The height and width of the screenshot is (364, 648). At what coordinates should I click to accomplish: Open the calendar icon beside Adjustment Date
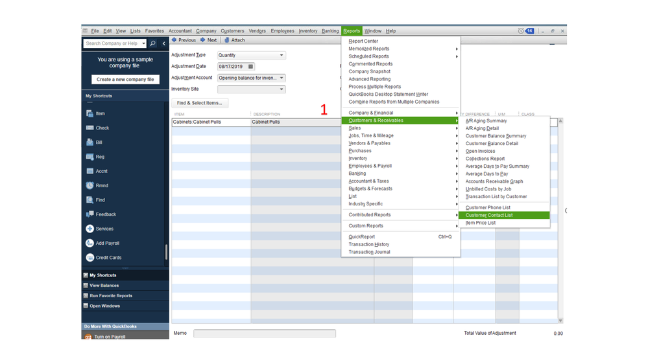point(250,67)
